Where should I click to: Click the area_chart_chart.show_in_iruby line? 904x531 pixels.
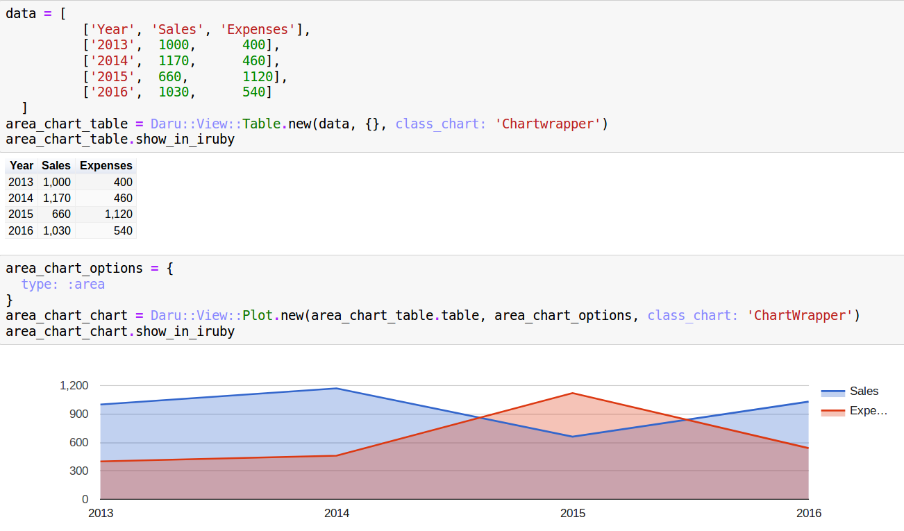[x=120, y=331]
